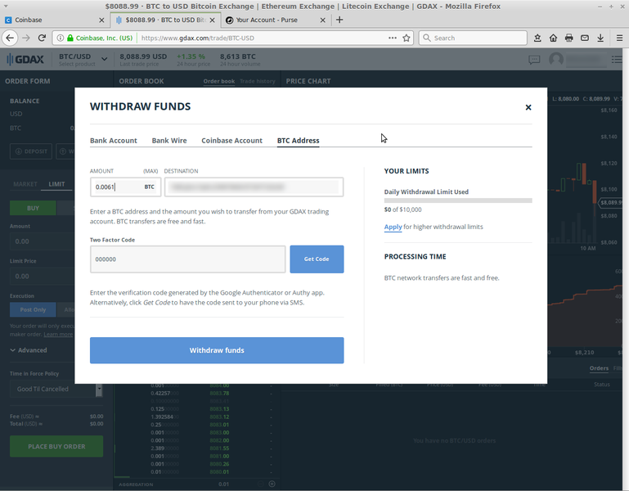Screen dimensions: 629x491
Task: Click the email link icon
Action: [x=585, y=38]
